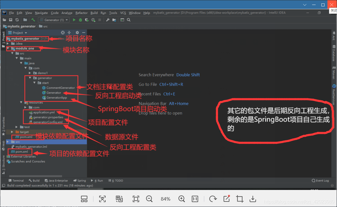Select generator.properties file
337x207 pixels.
[46, 117]
